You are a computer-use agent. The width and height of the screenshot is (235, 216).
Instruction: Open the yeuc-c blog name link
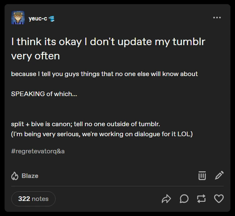pyautogui.click(x=38, y=18)
